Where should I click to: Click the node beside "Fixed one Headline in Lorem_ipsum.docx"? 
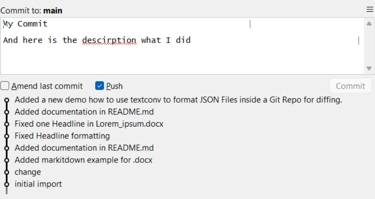tap(6, 124)
